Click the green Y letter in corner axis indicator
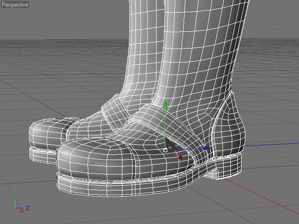The height and width of the screenshot is (224, 299). click(x=15, y=197)
